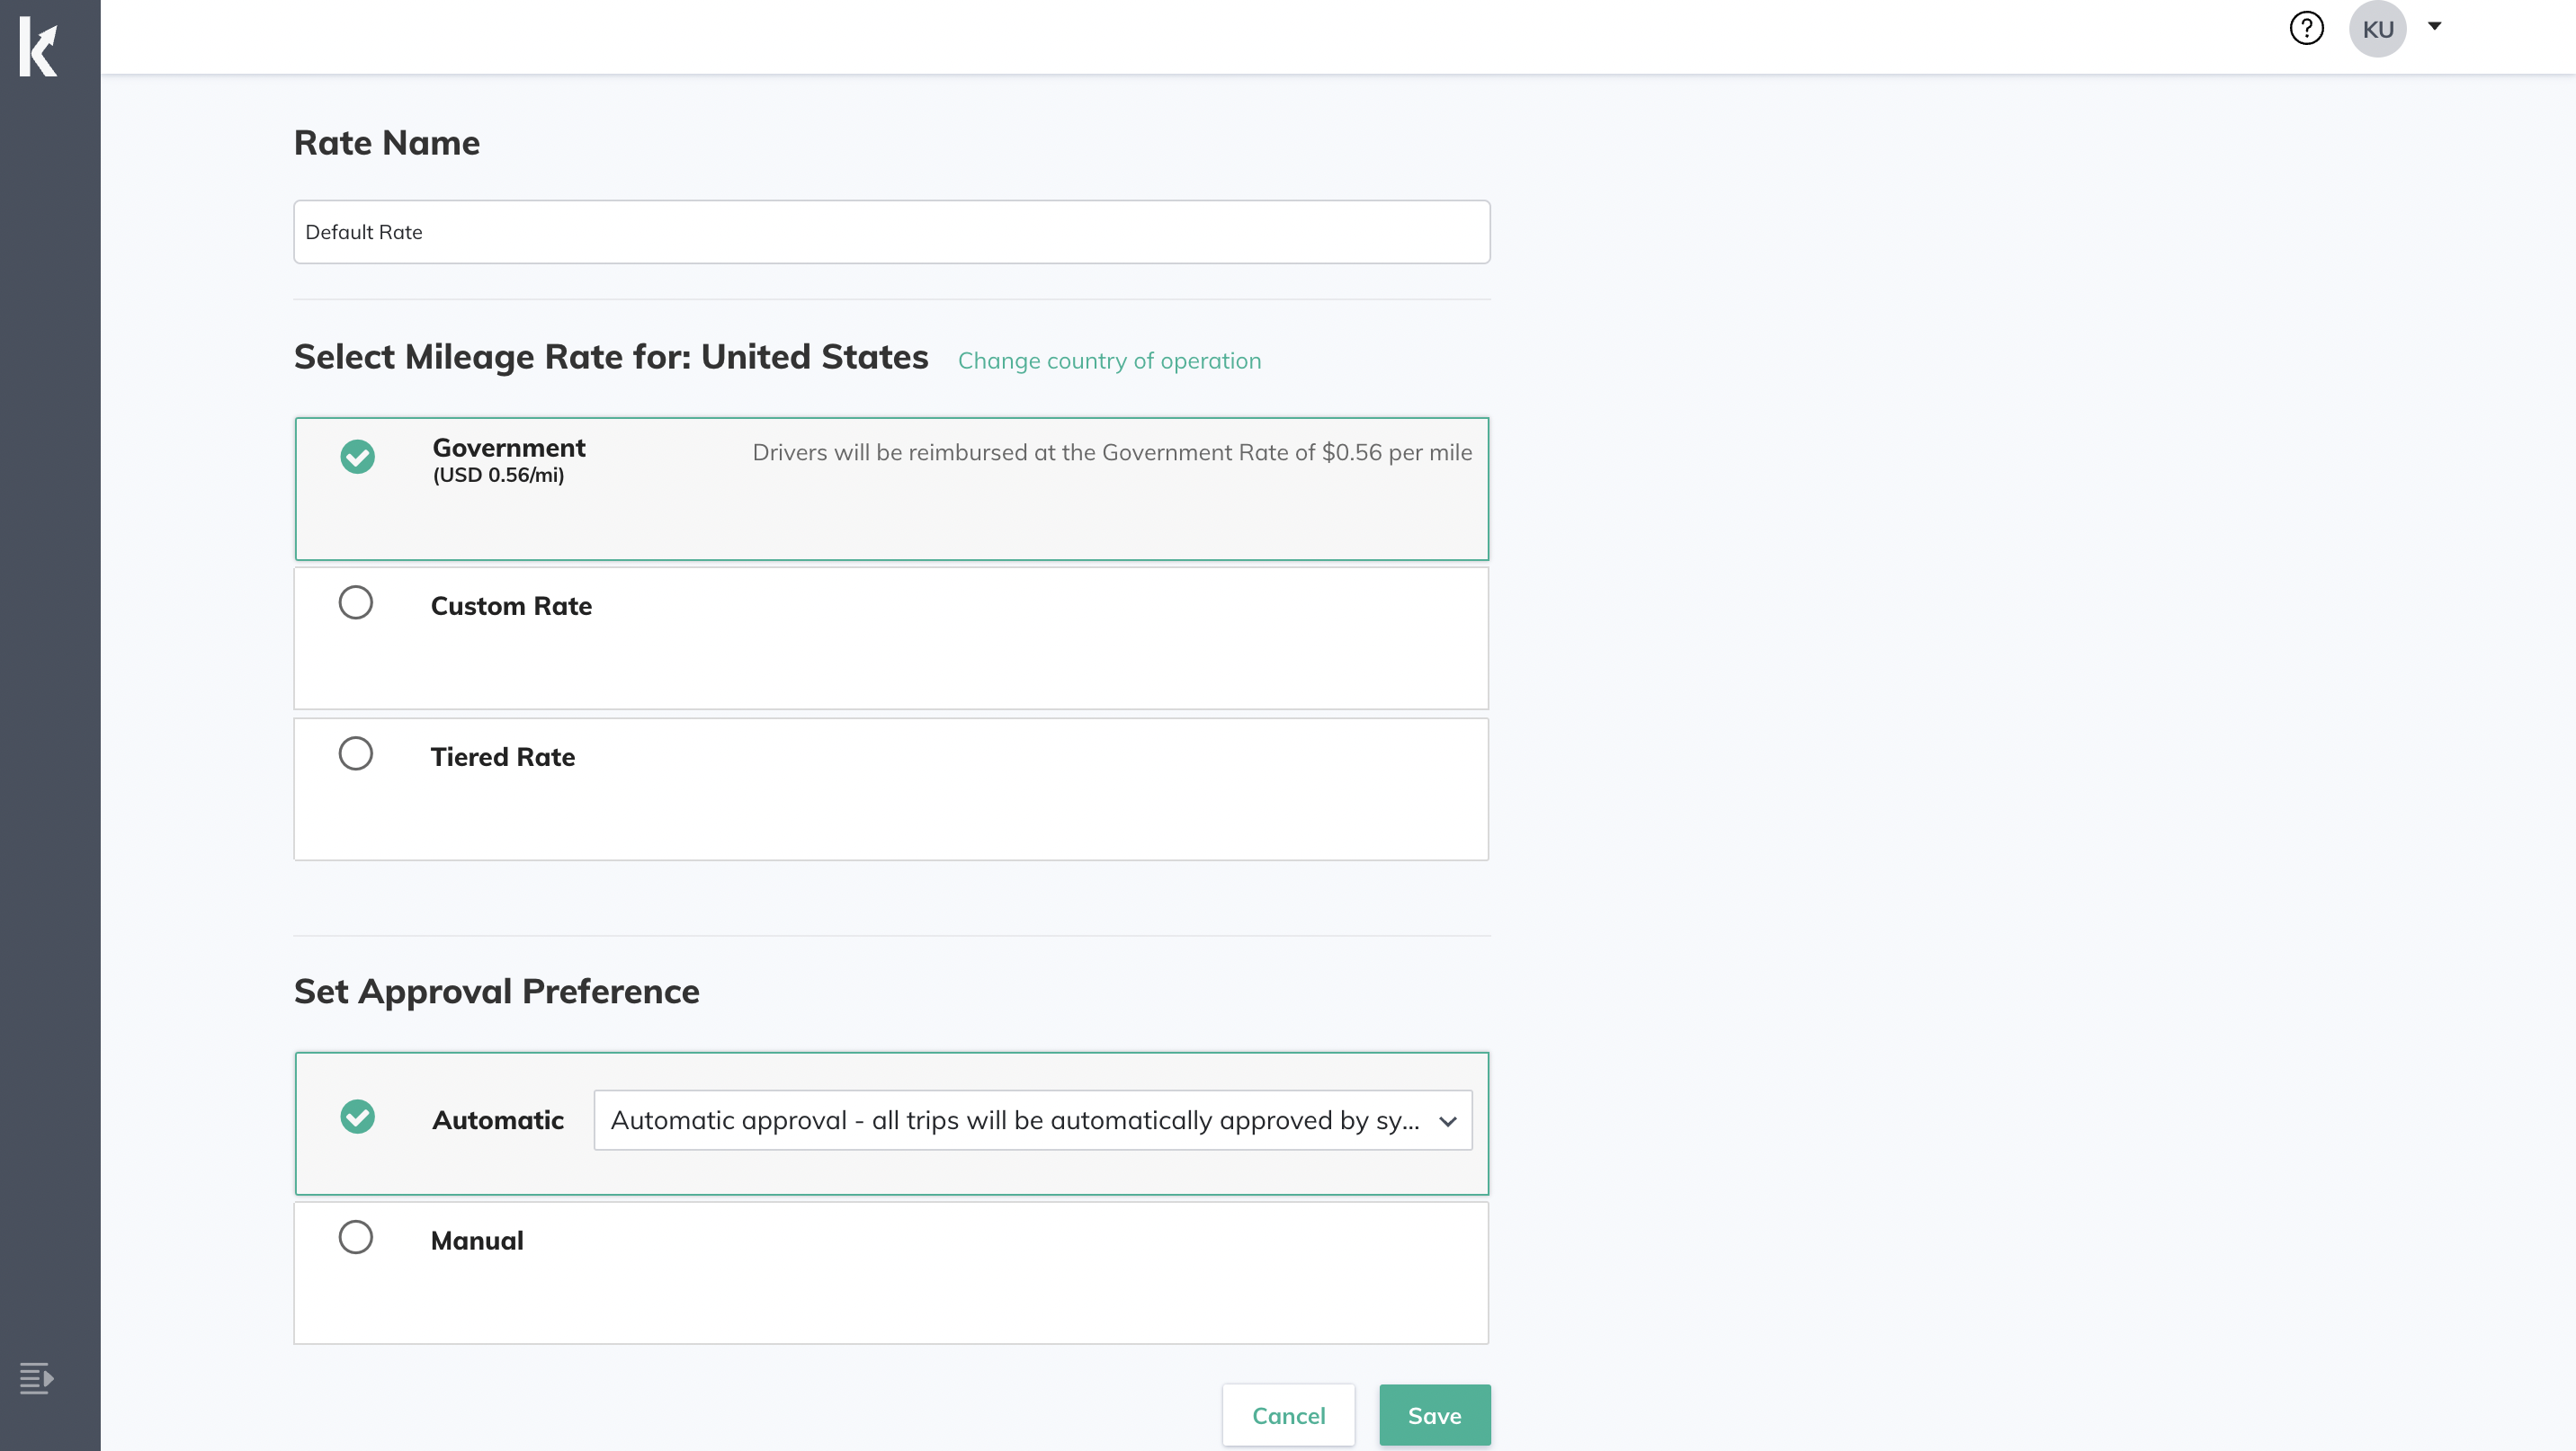Click the Custom Rate label
The height and width of the screenshot is (1451, 2576).
click(x=511, y=606)
